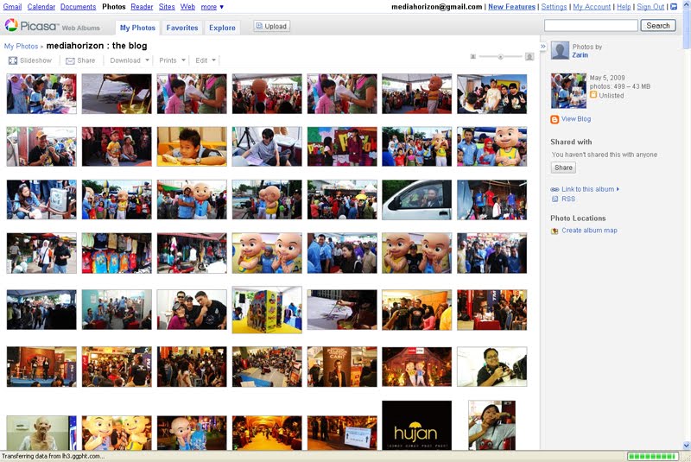The width and height of the screenshot is (691, 462).
Task: Click the chain link icon beside Link to this album
Action: click(x=555, y=189)
